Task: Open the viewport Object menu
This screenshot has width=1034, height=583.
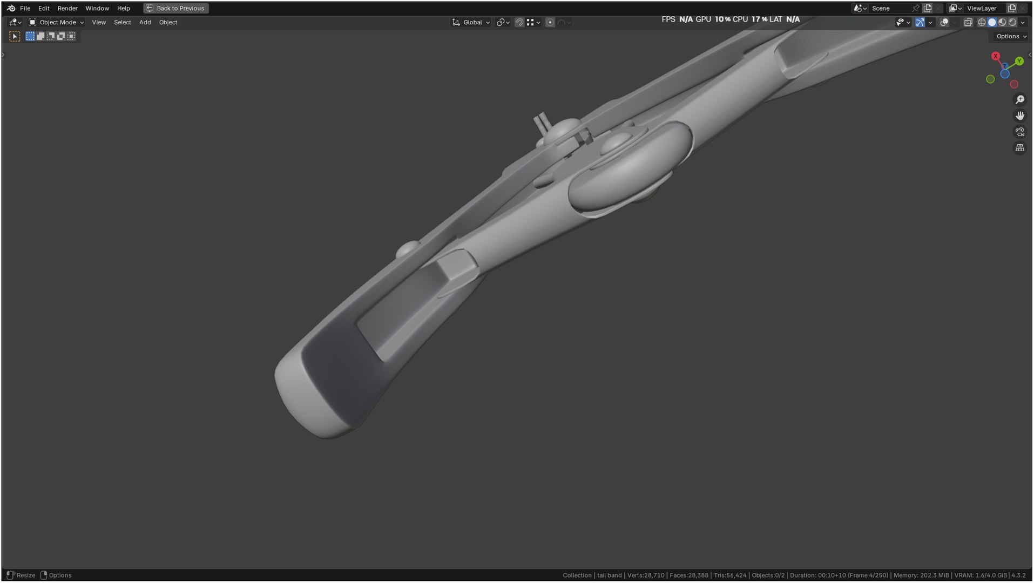Action: pos(168,22)
